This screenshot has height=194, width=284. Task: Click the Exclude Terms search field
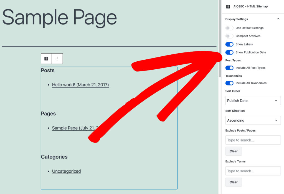pos(253,171)
